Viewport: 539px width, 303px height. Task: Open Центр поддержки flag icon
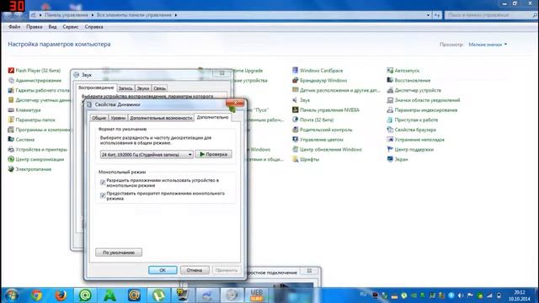[x=390, y=149]
